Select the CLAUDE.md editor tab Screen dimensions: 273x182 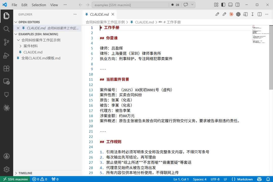(99, 14)
